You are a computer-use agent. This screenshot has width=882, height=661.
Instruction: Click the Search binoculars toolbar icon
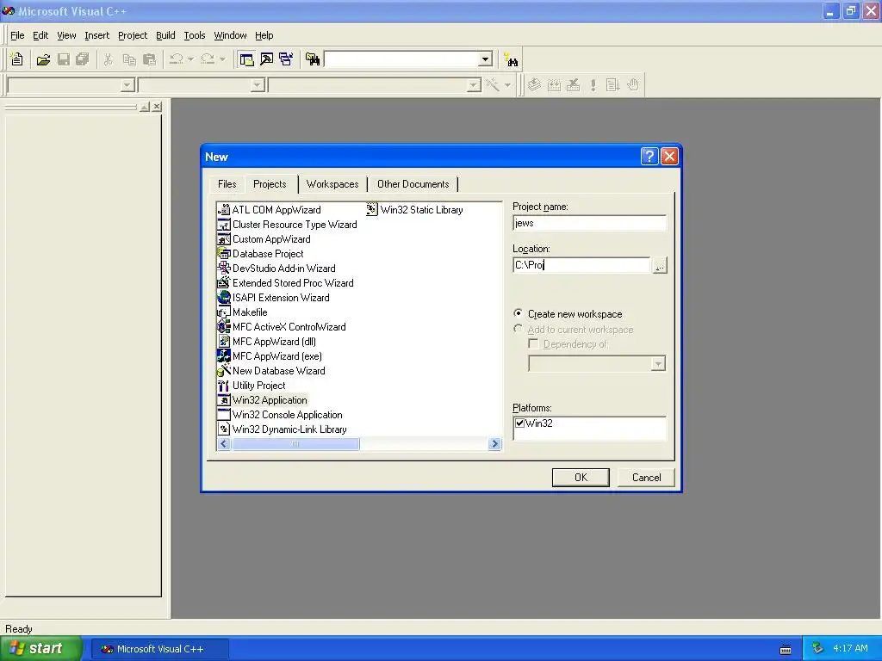pos(512,59)
